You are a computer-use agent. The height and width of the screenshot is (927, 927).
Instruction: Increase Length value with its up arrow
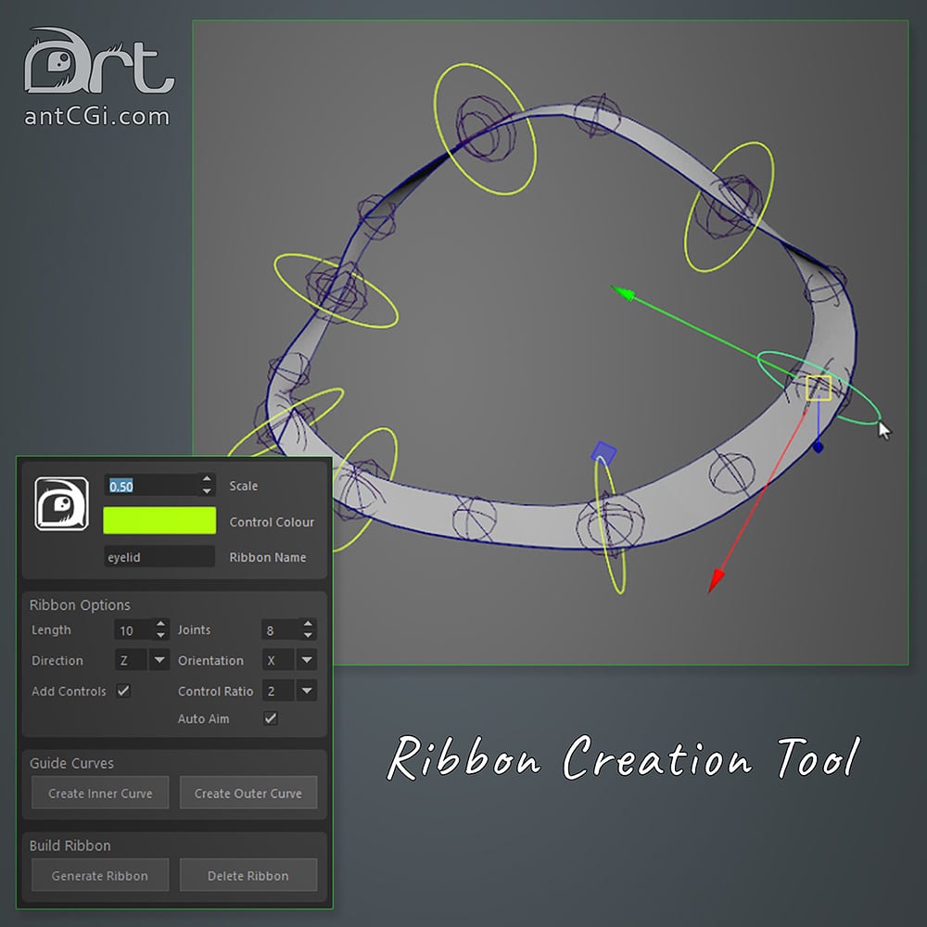pos(160,624)
